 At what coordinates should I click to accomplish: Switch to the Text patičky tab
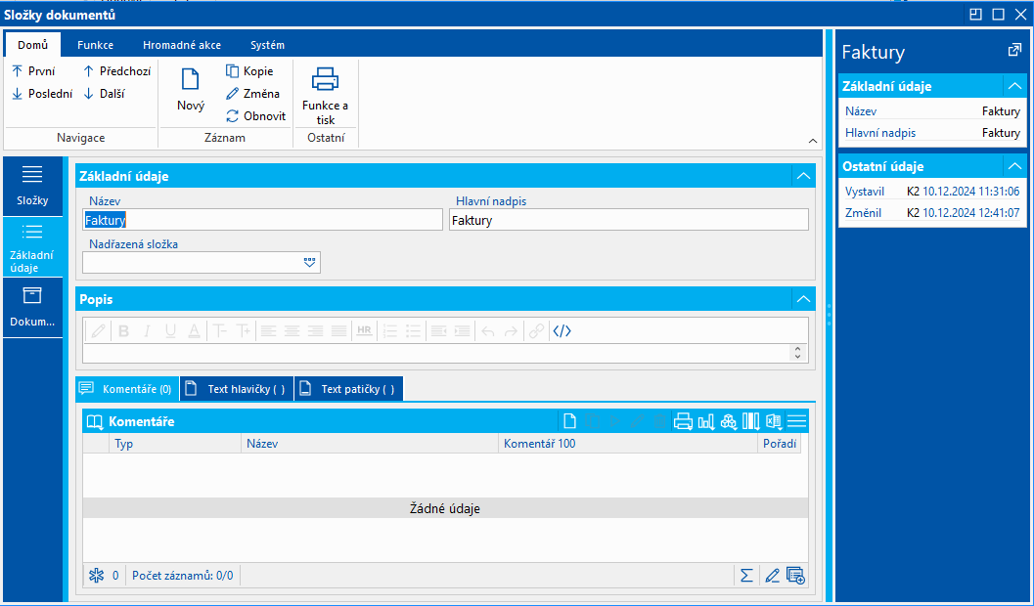pyautogui.click(x=349, y=389)
